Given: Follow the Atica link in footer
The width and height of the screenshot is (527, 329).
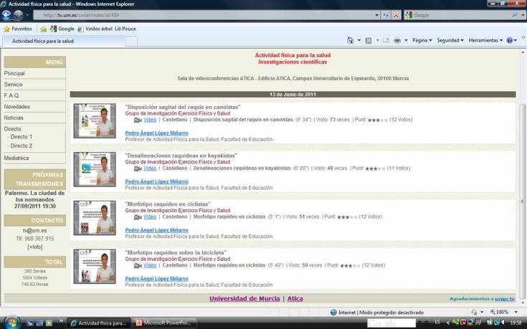Looking at the screenshot, I should click(295, 299).
